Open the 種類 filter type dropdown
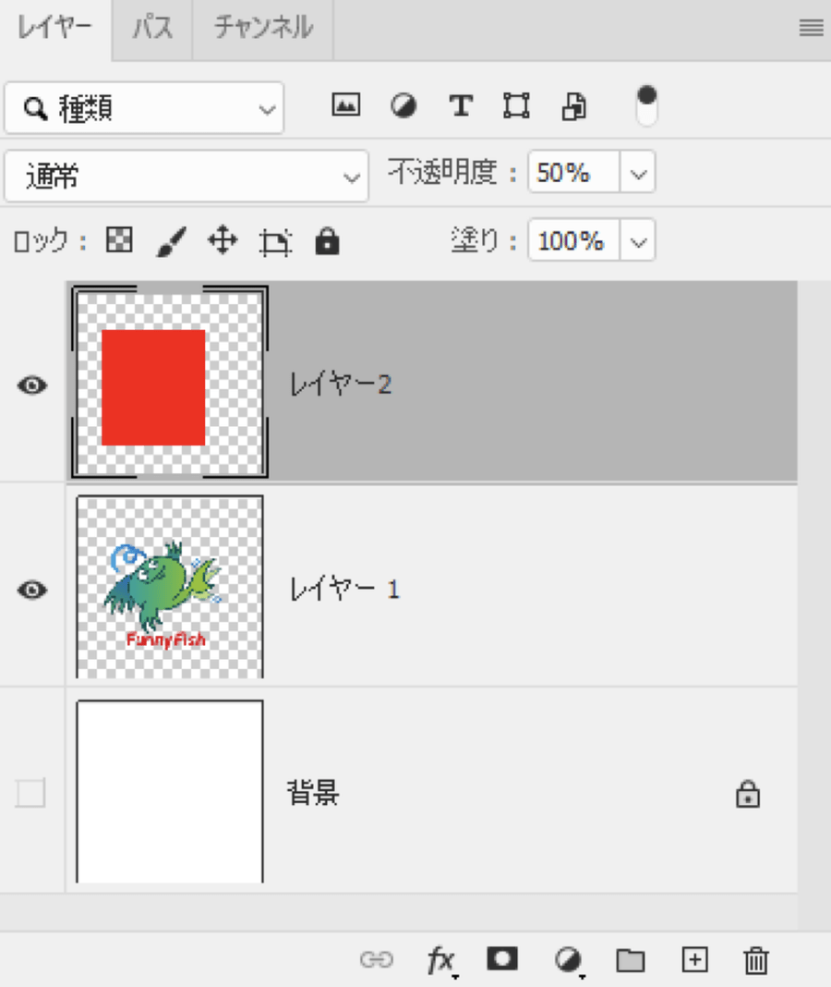This screenshot has height=987, width=831. pos(144,108)
